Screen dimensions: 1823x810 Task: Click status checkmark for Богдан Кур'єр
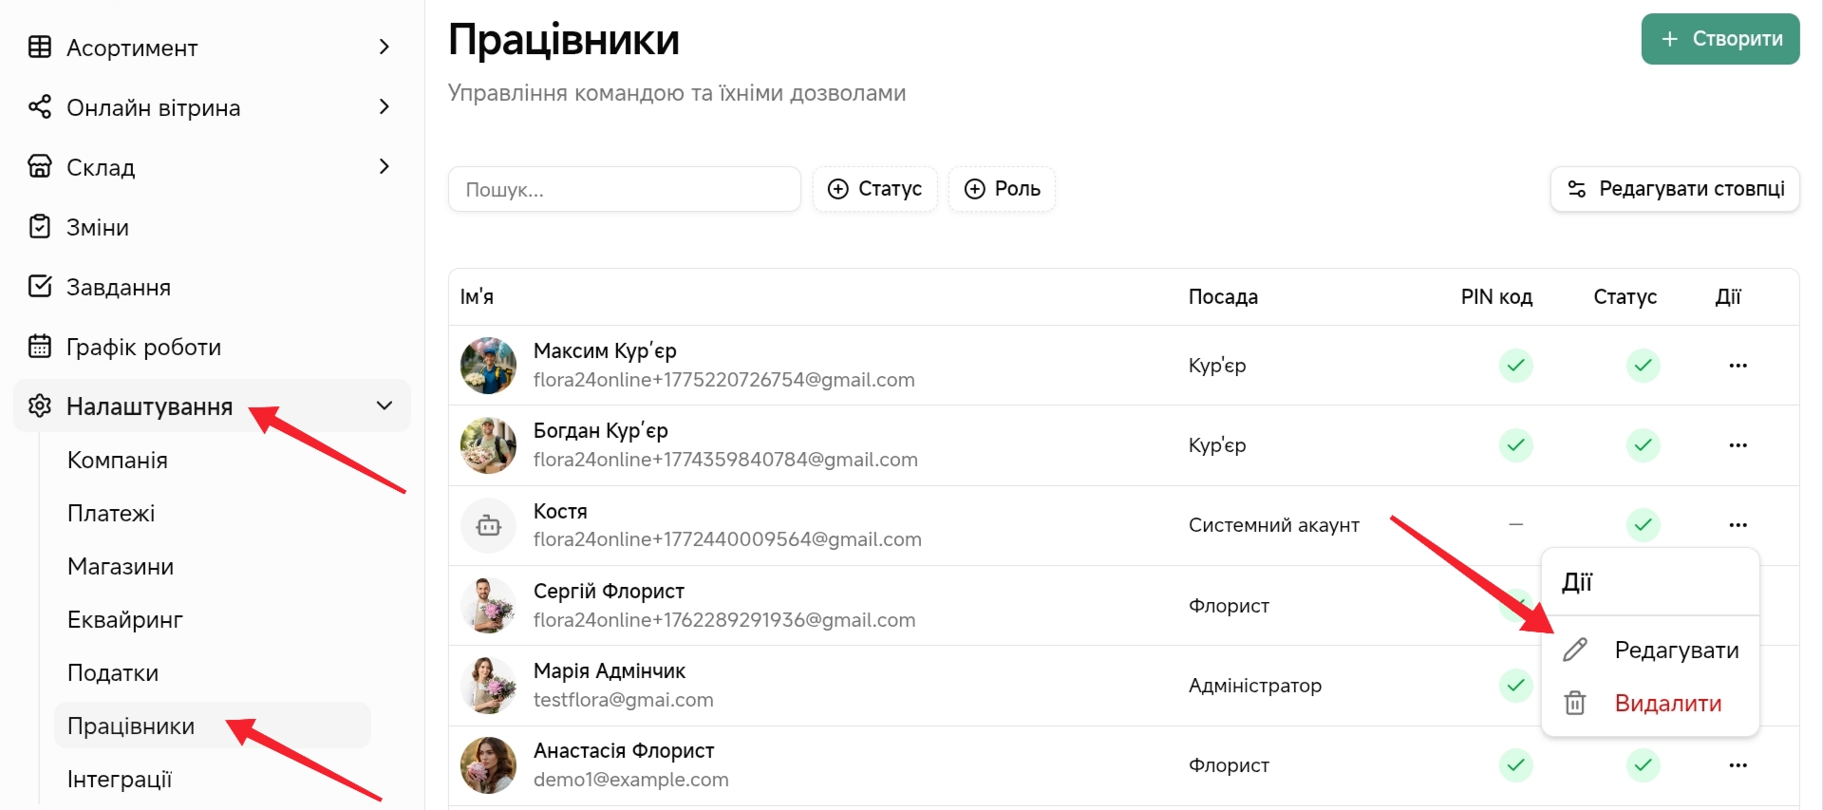click(1643, 445)
